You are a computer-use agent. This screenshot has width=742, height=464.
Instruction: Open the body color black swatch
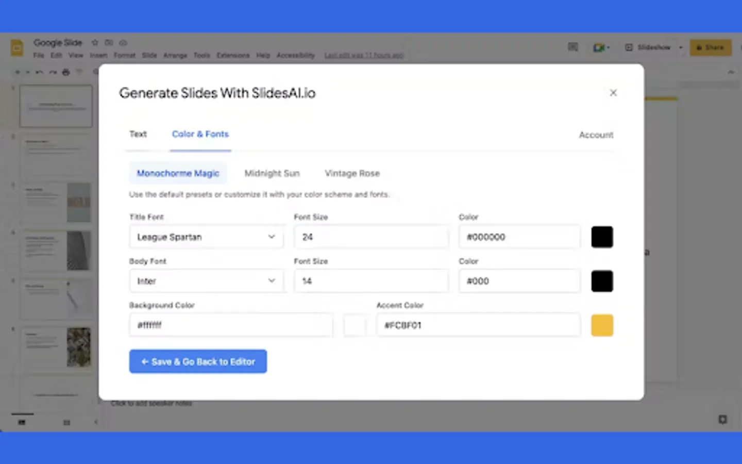click(602, 281)
